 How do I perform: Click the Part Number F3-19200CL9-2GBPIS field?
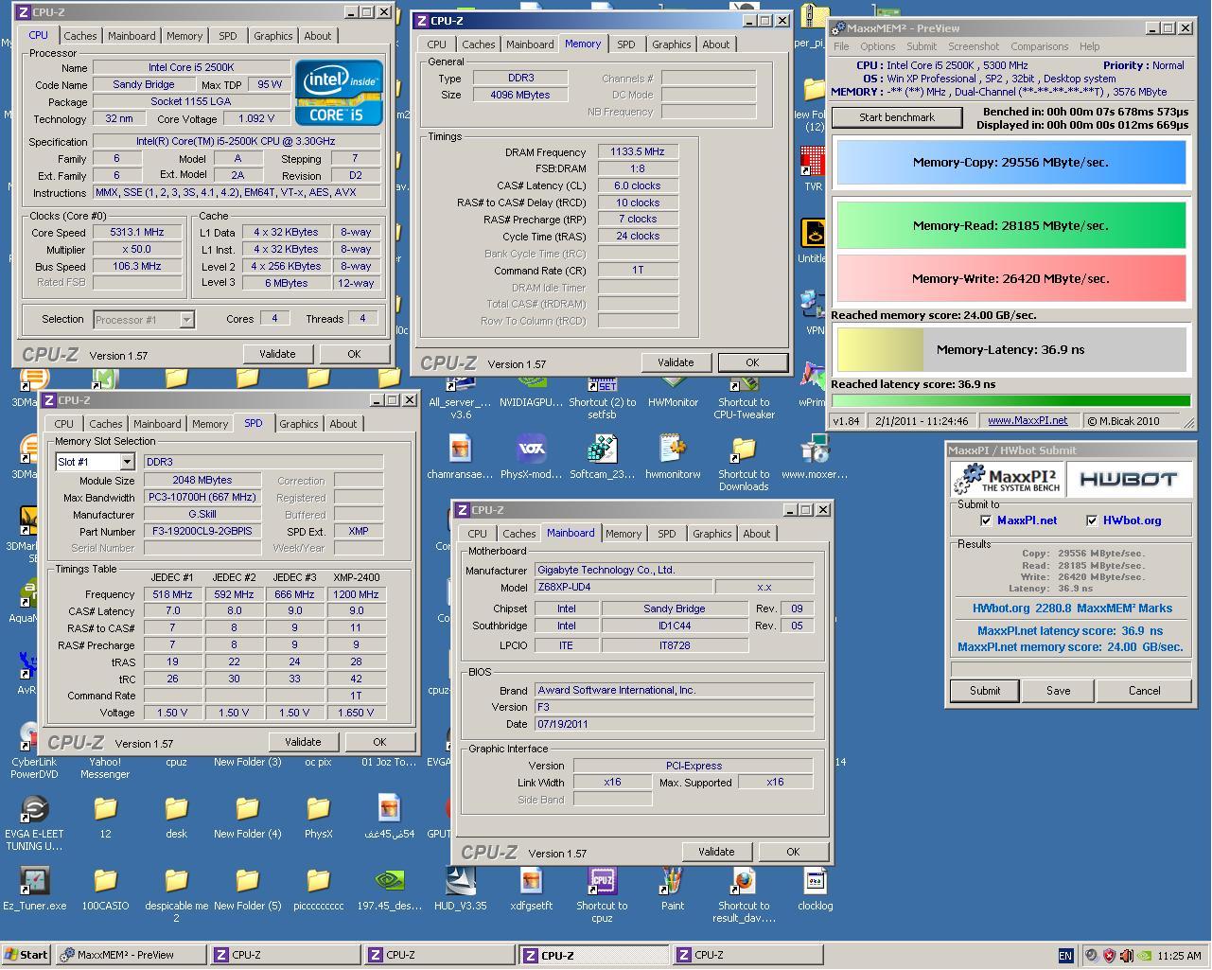(202, 532)
